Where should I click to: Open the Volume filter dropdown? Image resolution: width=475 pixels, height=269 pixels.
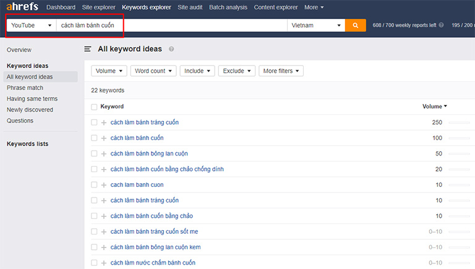pos(109,71)
